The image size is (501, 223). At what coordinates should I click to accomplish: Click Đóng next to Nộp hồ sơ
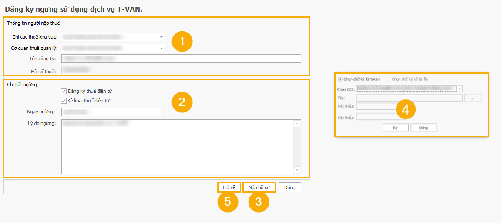point(290,187)
